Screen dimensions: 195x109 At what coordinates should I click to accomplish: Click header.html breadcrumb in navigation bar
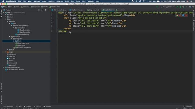[55, 7]
